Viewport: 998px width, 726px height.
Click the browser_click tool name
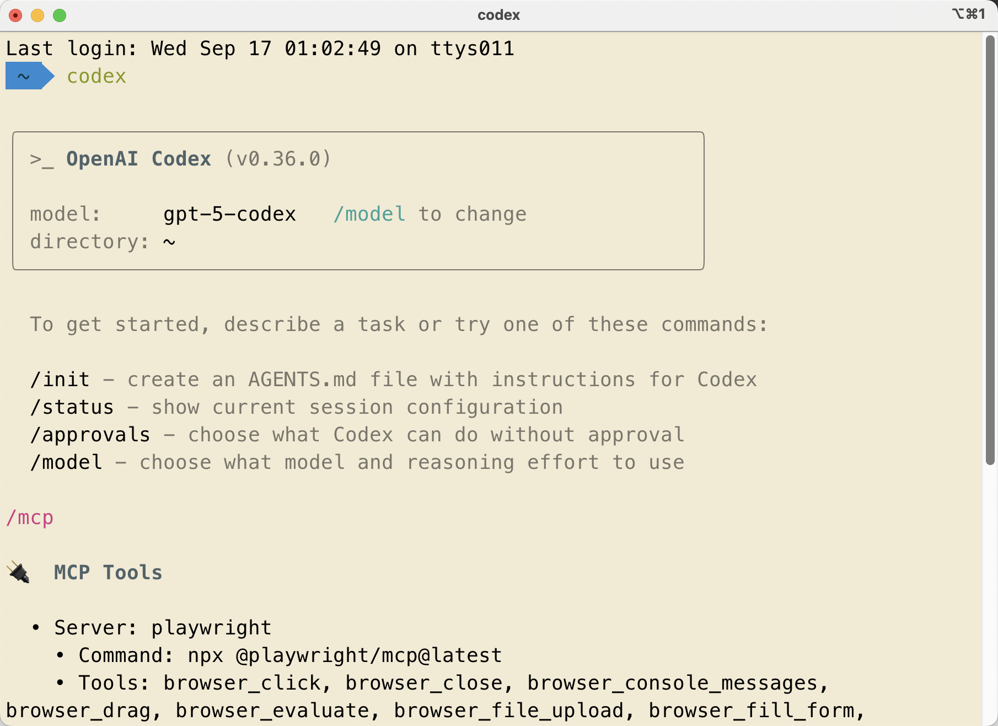click(x=242, y=683)
